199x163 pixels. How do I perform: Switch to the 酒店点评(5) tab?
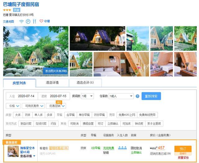[x=85, y=83]
